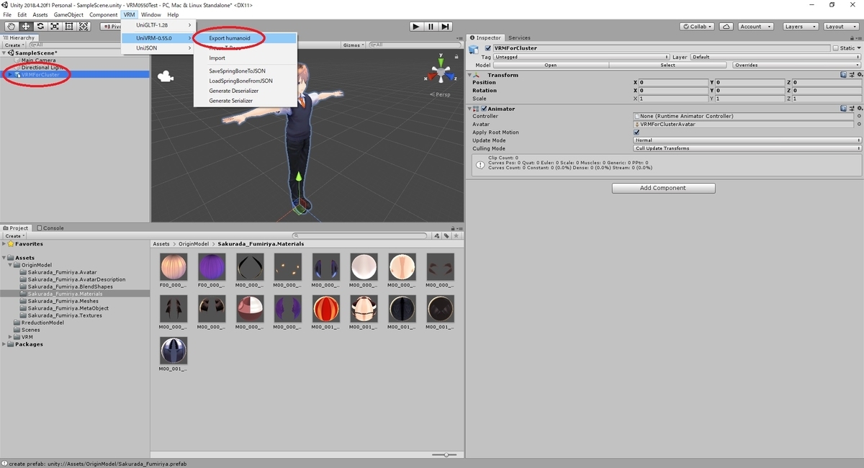Click the Step frame button

click(x=446, y=27)
